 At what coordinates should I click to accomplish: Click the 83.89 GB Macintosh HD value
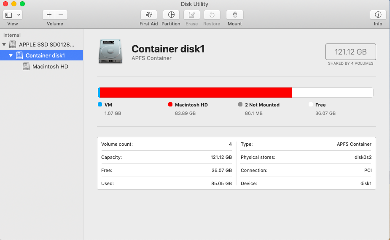coord(185,113)
